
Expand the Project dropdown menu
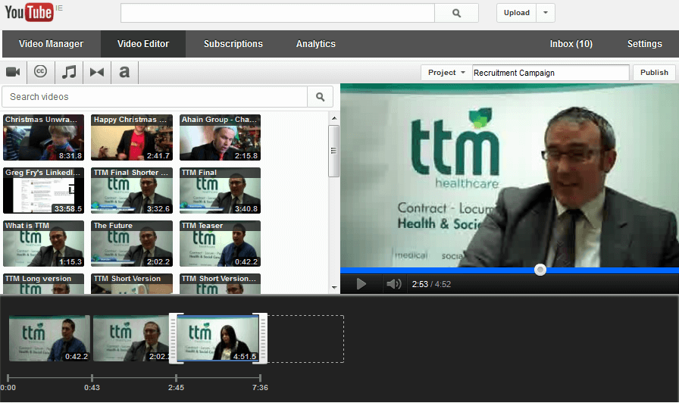(x=446, y=73)
